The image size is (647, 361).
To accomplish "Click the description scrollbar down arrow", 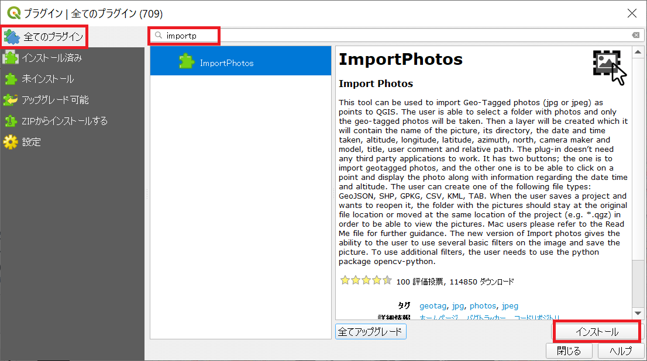I will tap(638, 313).
